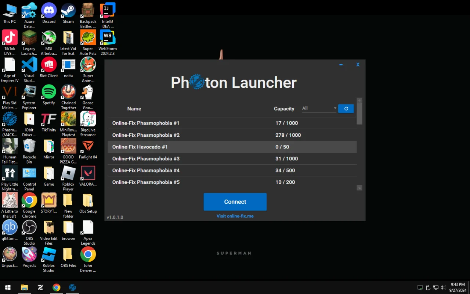This screenshot has height=294, width=470.
Task: Click the server list scroll up arrow
Action: (x=359, y=100)
